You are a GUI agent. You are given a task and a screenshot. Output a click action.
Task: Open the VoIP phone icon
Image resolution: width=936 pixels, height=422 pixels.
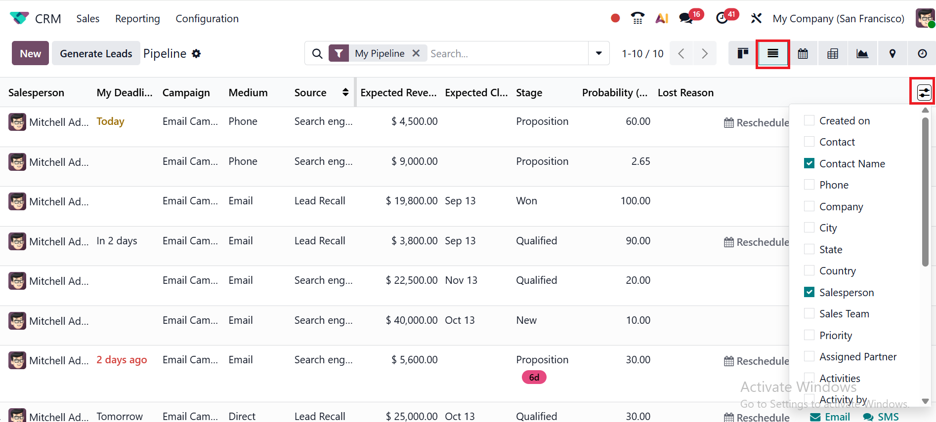coord(638,18)
